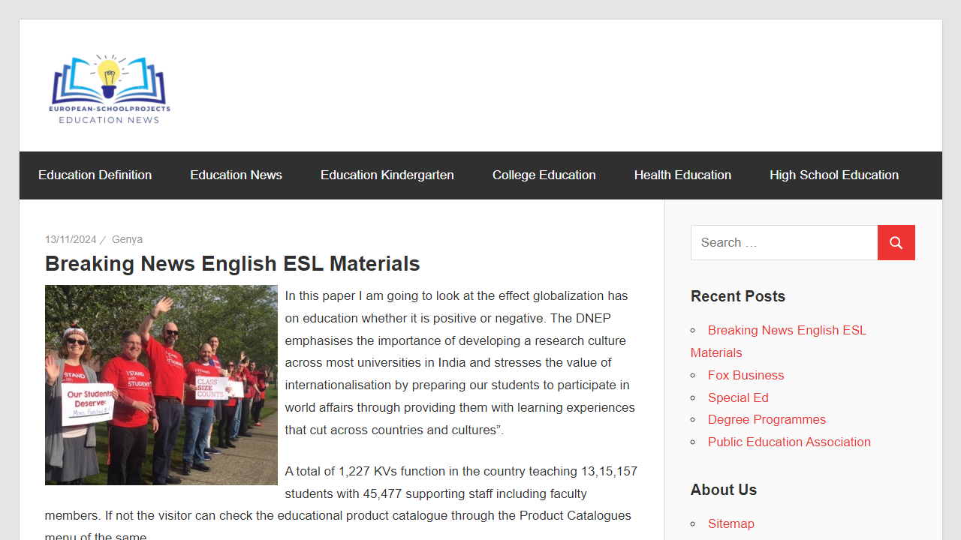This screenshot has height=540, width=961.
Task: Open the High School Education page
Action: click(833, 175)
